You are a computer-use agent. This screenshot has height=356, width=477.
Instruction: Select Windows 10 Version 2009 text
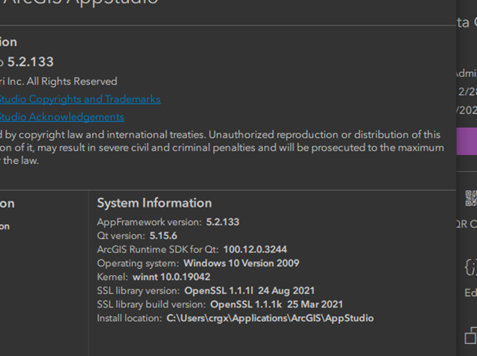coord(241,263)
